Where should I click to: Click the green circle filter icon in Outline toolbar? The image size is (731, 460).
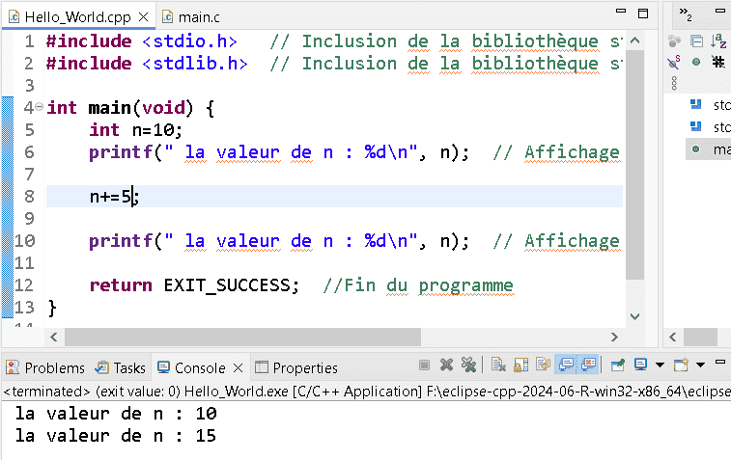695,62
